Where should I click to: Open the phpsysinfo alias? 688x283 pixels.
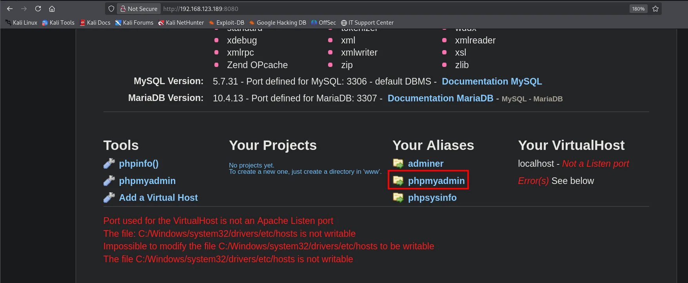[432, 198]
